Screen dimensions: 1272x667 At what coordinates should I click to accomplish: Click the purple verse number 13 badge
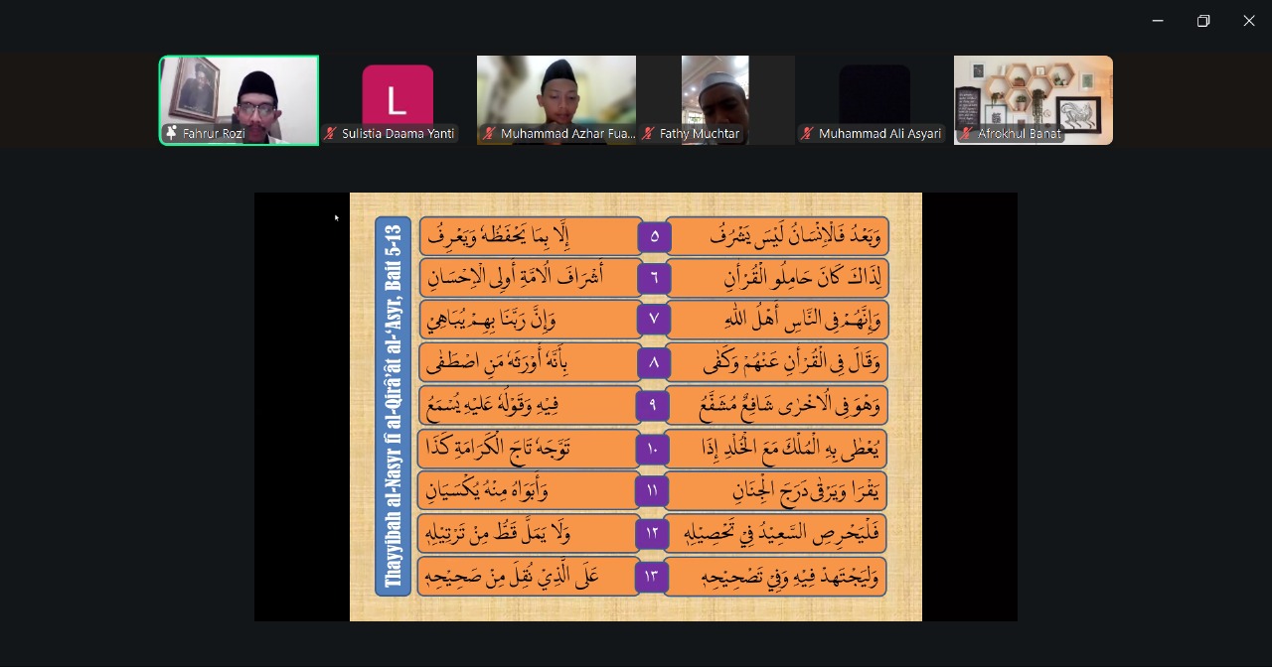(x=653, y=577)
